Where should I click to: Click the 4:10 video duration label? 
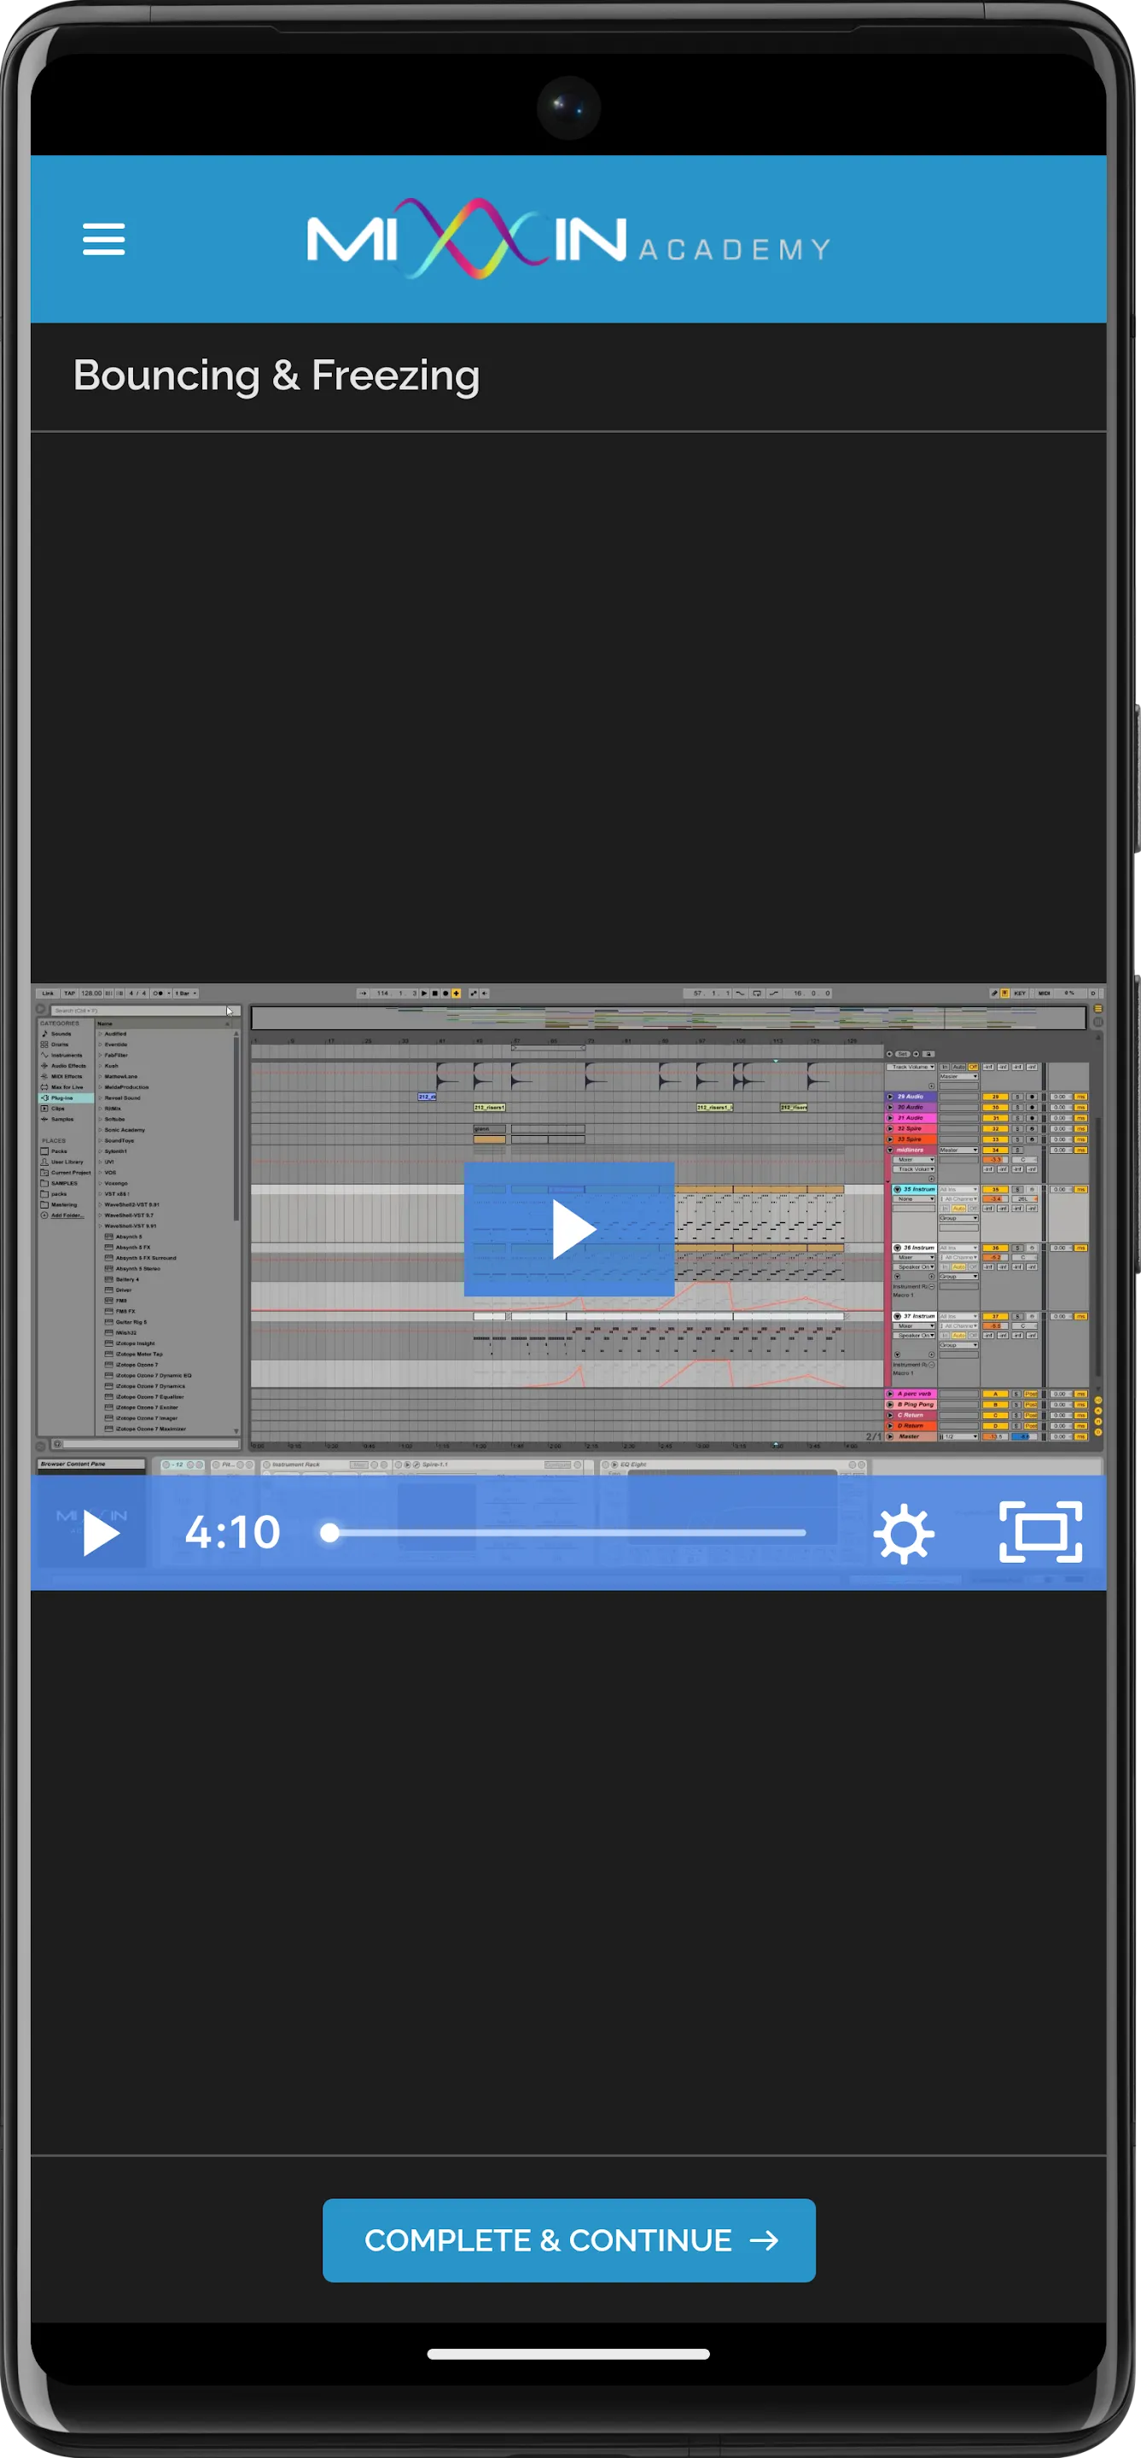coord(233,1533)
